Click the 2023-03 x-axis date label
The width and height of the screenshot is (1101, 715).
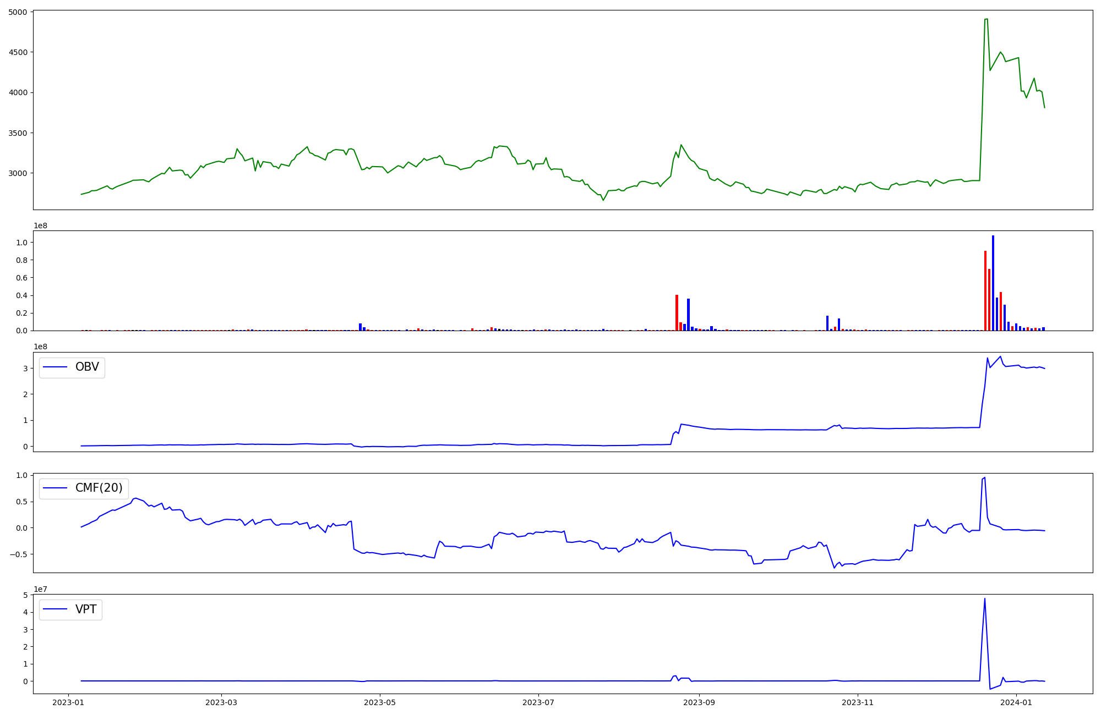coord(221,702)
